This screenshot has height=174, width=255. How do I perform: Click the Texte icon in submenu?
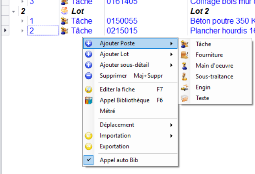(185, 98)
